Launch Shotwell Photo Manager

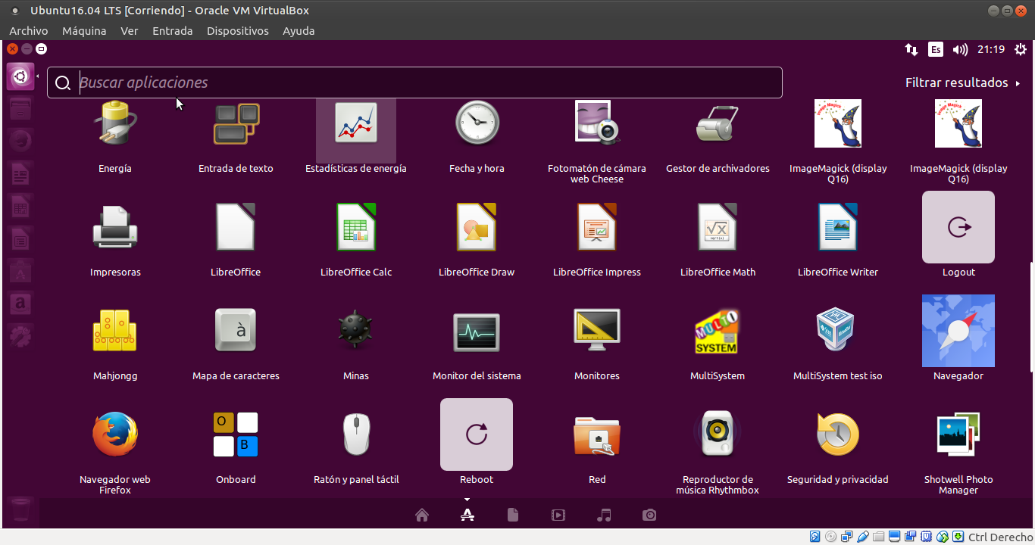[x=958, y=434]
